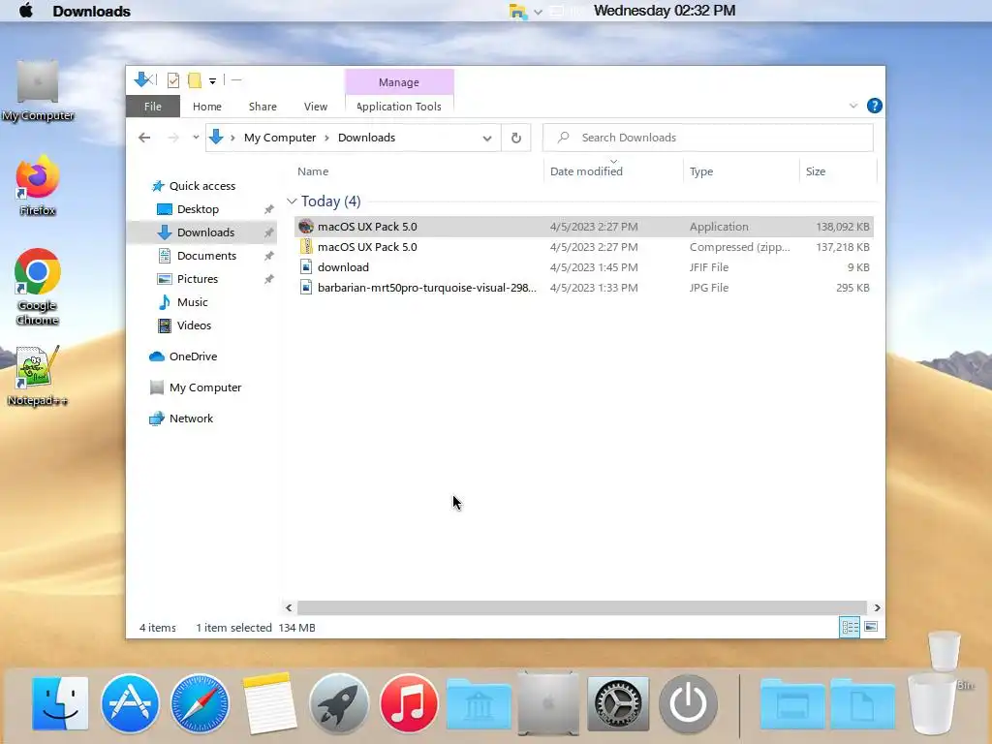
Task: Select the download JFIF file
Action: pos(583,267)
